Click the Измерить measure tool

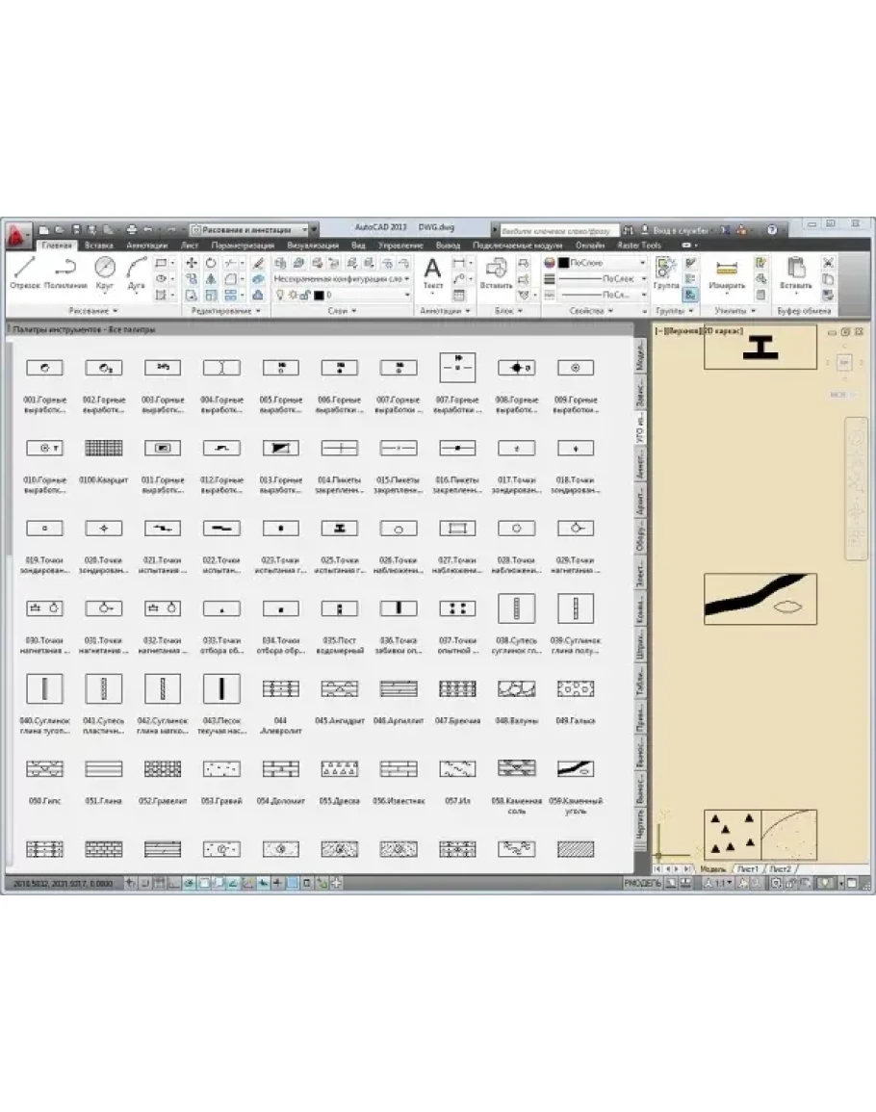[x=727, y=272]
